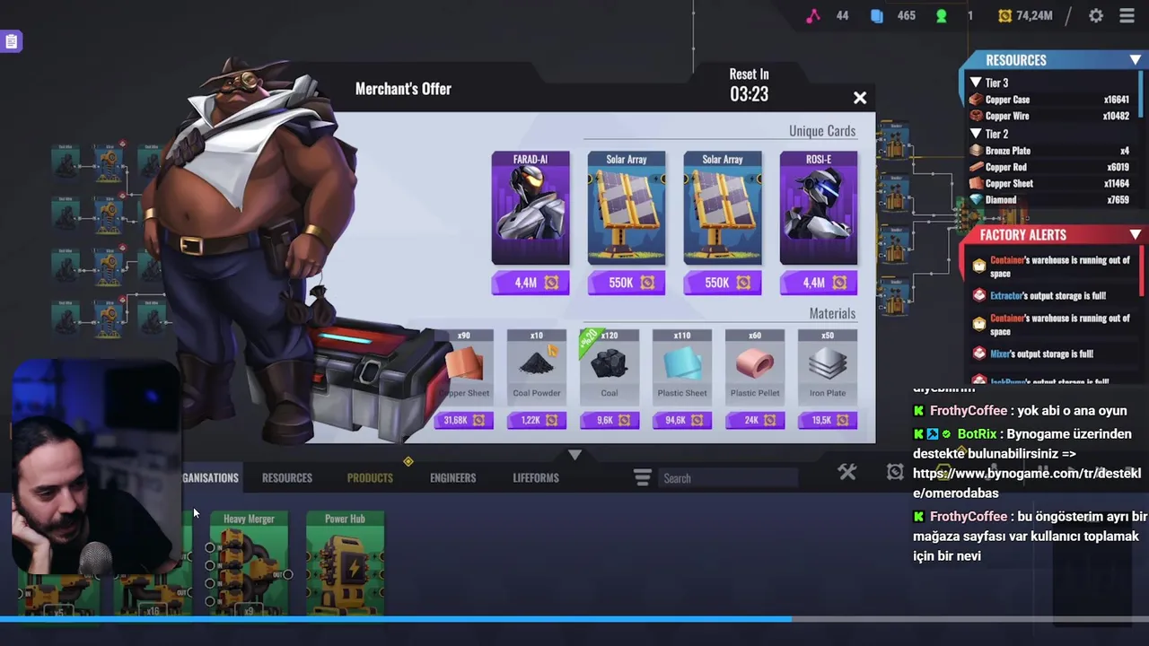The height and width of the screenshot is (646, 1149).
Task: Open the hammer and wrench tools icon
Action: point(847,472)
